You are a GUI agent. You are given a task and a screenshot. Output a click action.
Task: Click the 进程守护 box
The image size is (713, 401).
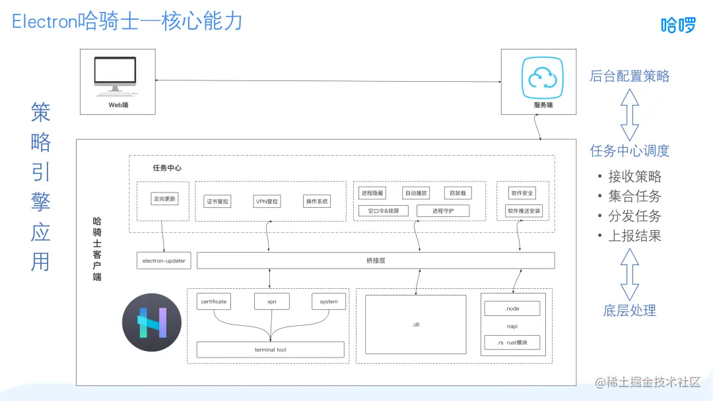[443, 210]
